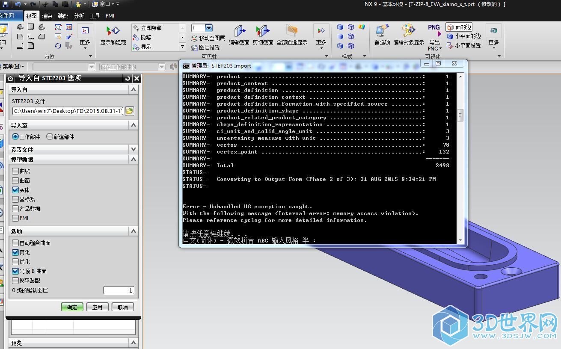This screenshot has height=349, width=561.
Task: Click the Save icon in the quick access toolbar
Action: point(6,4)
